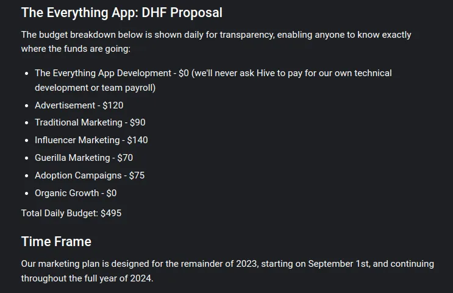Click the Time Frame heading
Screen dimensions: 453x293
56,242
